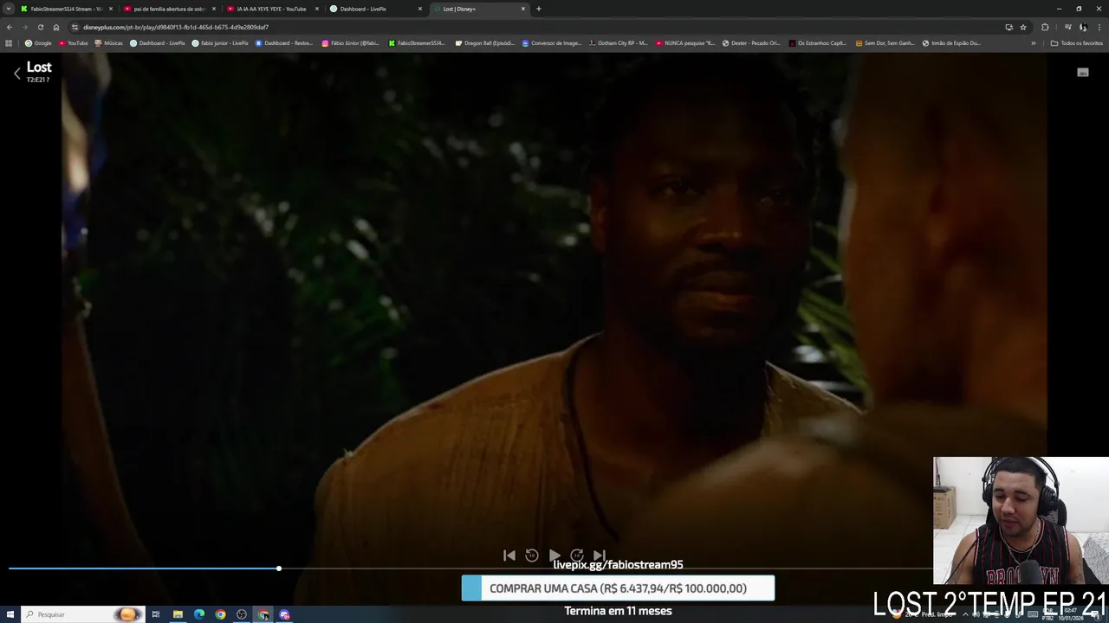Go to browser home page
The height and width of the screenshot is (623, 1109).
[x=56, y=27]
